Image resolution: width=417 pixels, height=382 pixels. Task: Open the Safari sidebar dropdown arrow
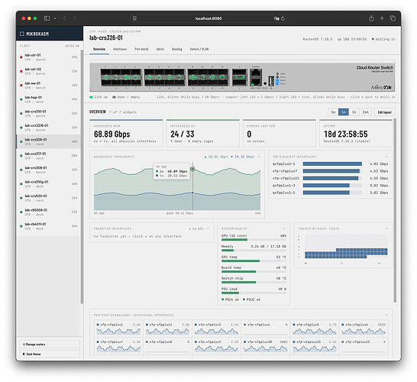click(55, 18)
